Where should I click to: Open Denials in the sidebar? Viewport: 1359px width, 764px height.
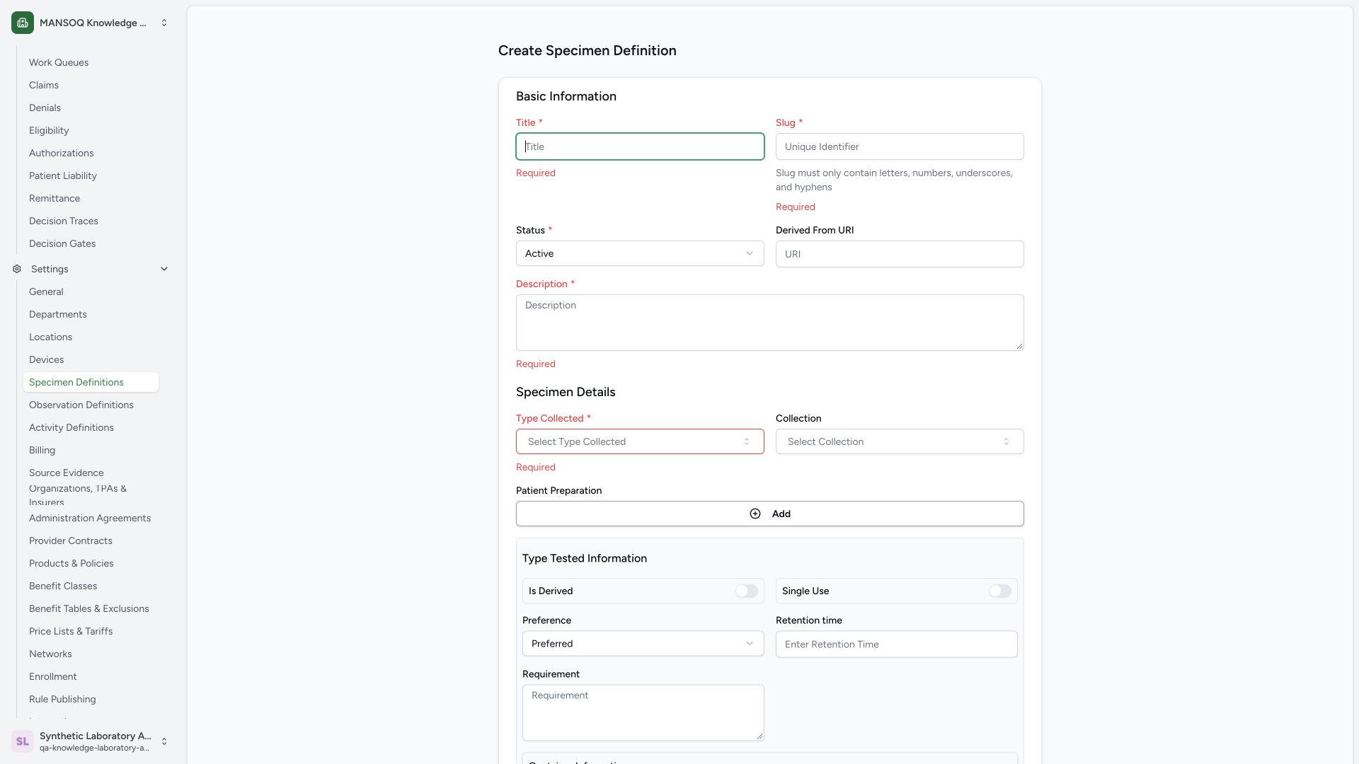pyautogui.click(x=45, y=108)
